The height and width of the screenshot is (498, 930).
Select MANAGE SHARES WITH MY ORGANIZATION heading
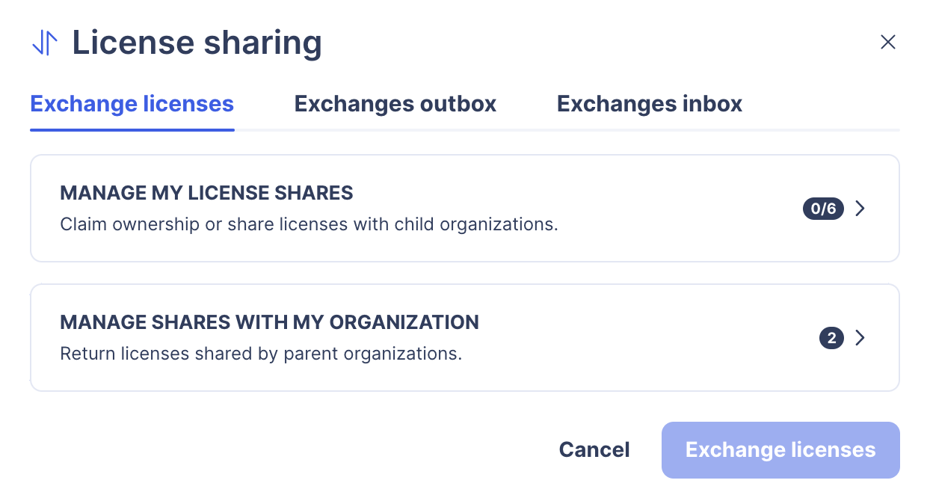point(269,322)
